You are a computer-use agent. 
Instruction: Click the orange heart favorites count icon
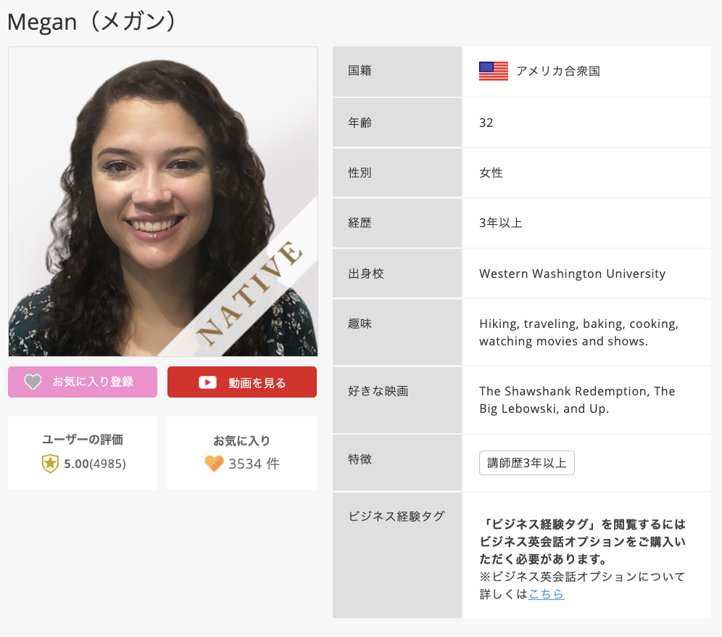[214, 464]
